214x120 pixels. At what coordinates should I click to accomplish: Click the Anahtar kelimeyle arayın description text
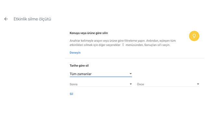click(123, 43)
